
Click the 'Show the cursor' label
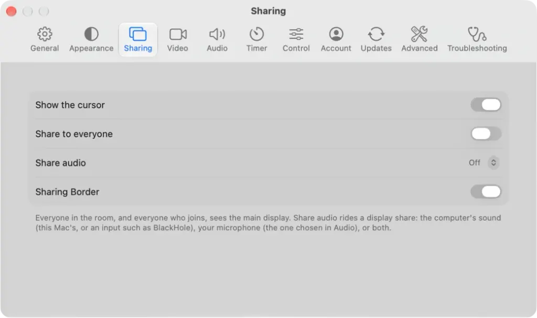point(70,105)
